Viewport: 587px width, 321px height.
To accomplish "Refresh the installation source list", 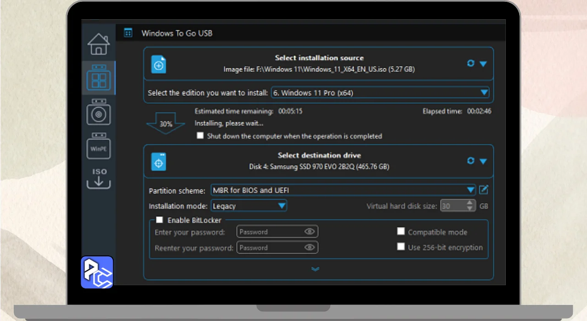I will (x=471, y=64).
